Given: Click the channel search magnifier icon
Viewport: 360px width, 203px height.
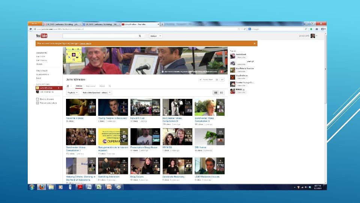Looking at the screenshot, I should click(110, 86).
